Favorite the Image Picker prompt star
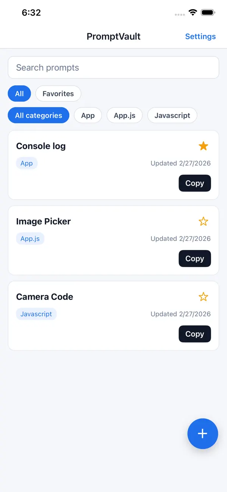 click(x=204, y=221)
